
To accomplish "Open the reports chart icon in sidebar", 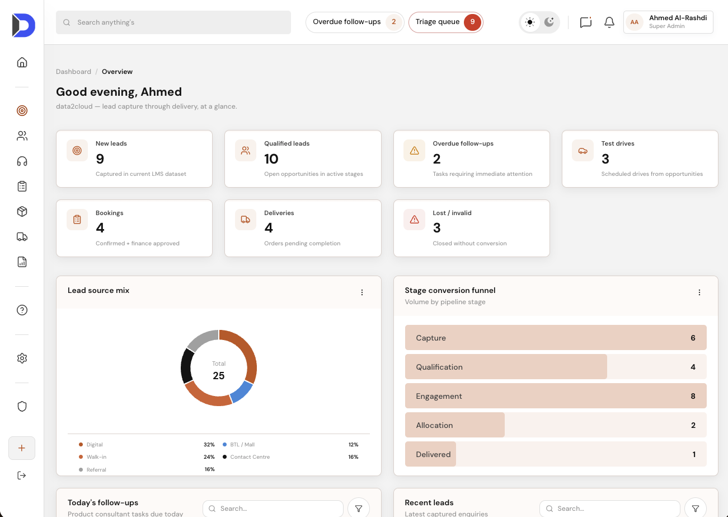I will (x=22, y=262).
